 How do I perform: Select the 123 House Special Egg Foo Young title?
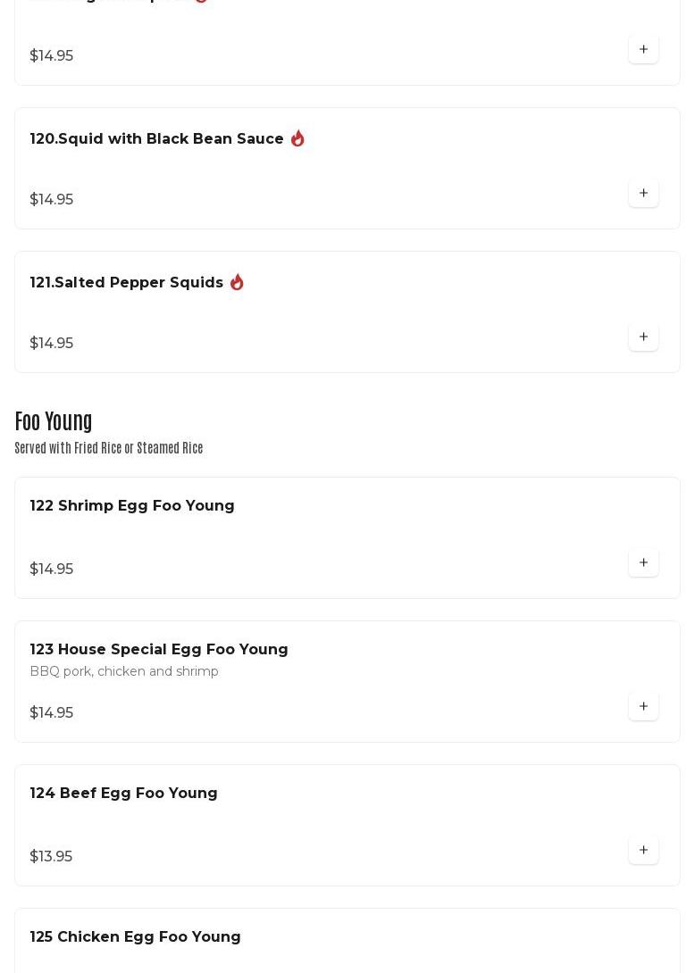click(x=159, y=650)
